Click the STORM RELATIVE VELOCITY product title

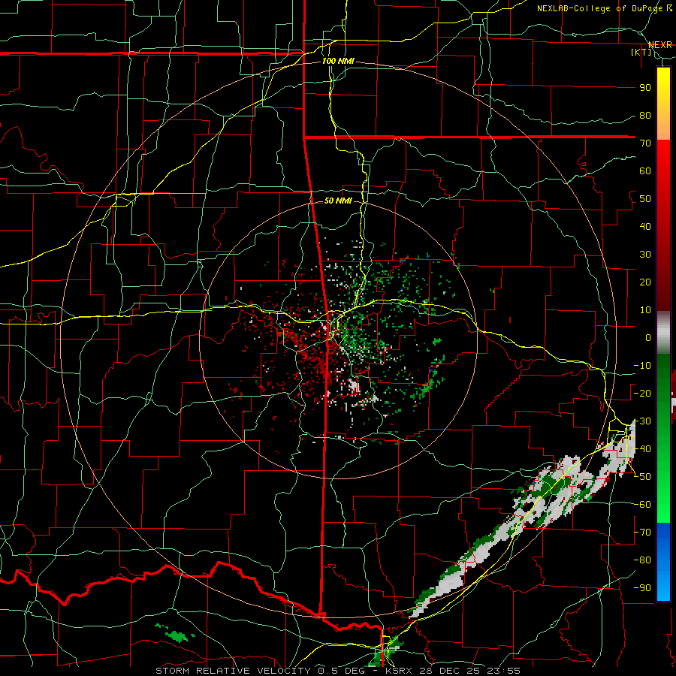[x=233, y=671]
